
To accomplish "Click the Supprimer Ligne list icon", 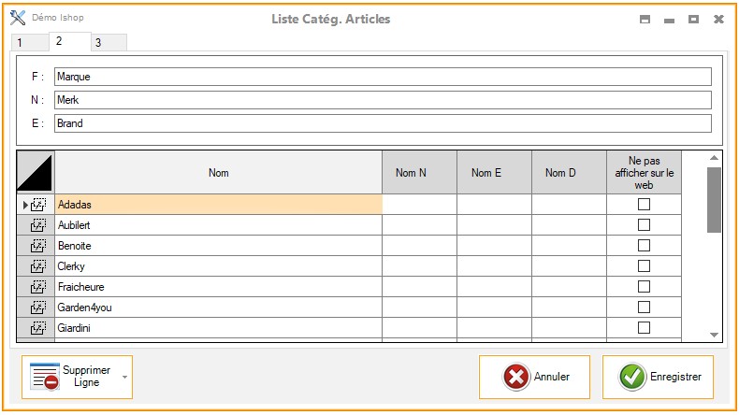I will coord(45,377).
